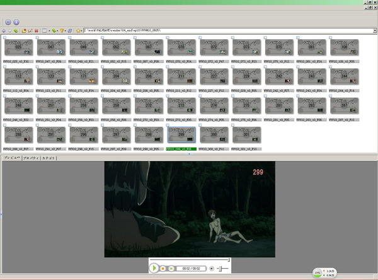Select thumbnail 242
This screenshot has height=280, width=378.
click(279, 77)
